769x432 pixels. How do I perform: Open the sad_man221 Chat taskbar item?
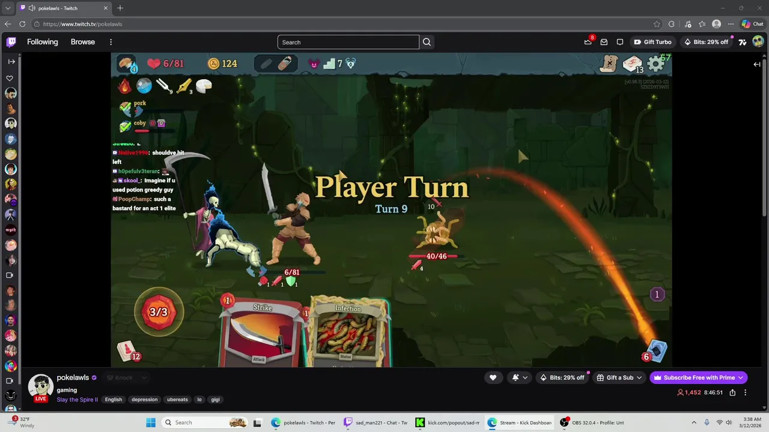pos(375,422)
